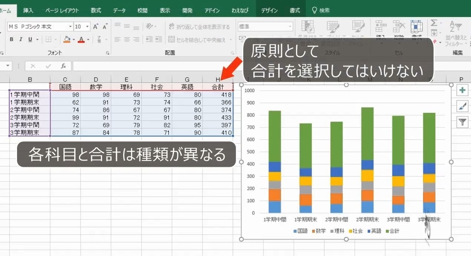Click the Format as Table icon

(333, 27)
